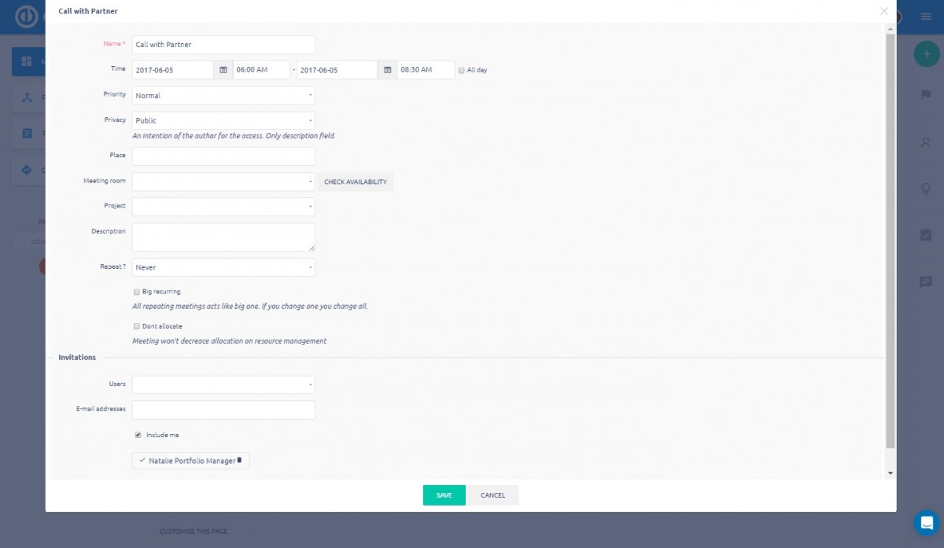Click the green plus button in sidebar

click(x=926, y=54)
